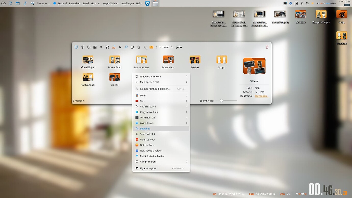352x198 pixels.
Task: Click the Videos preview thumbnail in info panel
Action: [x=254, y=66]
